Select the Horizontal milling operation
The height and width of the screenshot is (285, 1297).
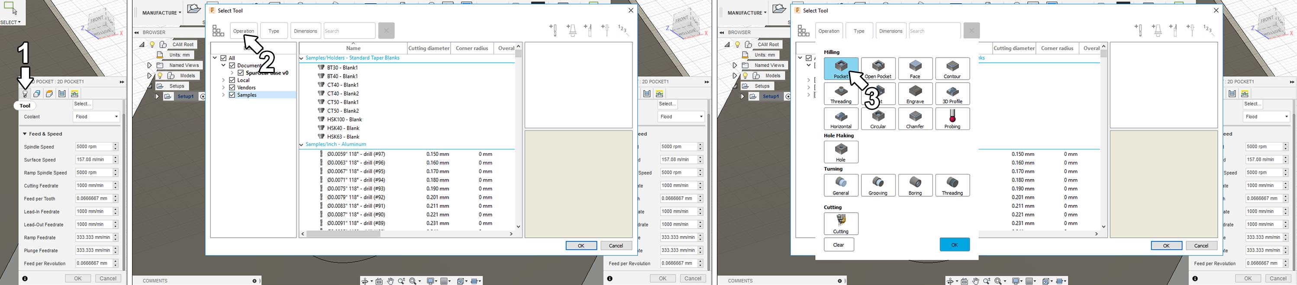click(x=841, y=119)
